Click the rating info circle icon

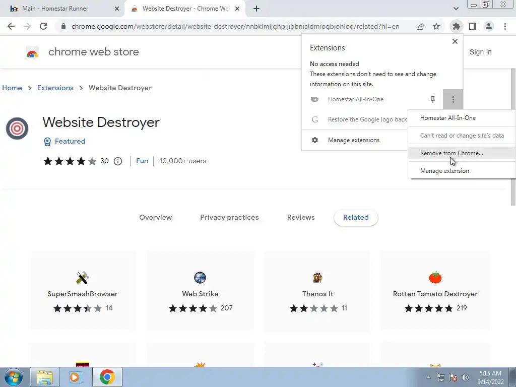coord(118,161)
